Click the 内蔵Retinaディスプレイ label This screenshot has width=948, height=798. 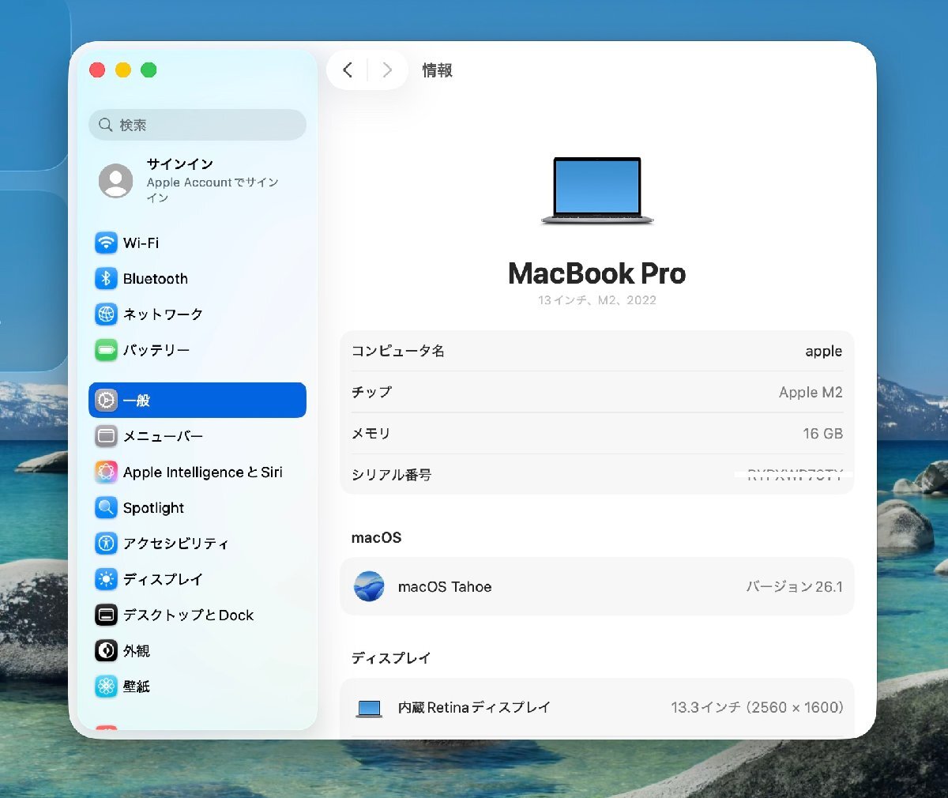[474, 707]
